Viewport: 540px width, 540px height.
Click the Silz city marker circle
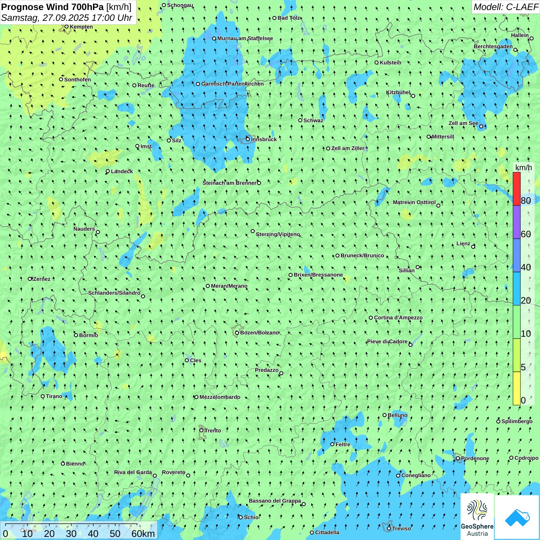pyautogui.click(x=169, y=140)
